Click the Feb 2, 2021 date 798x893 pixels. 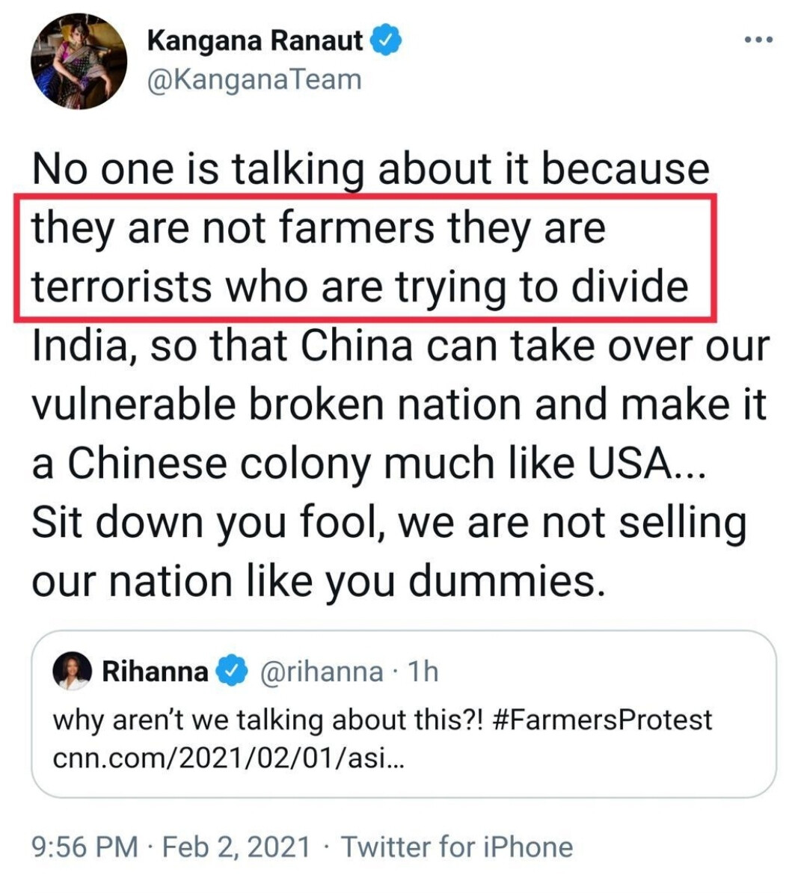point(236,847)
